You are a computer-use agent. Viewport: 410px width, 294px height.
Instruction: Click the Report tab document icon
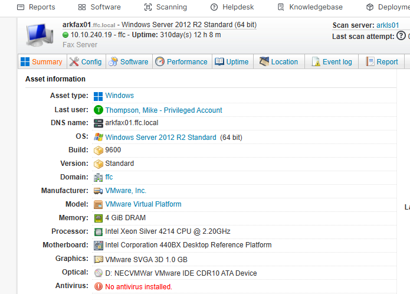tap(370, 62)
